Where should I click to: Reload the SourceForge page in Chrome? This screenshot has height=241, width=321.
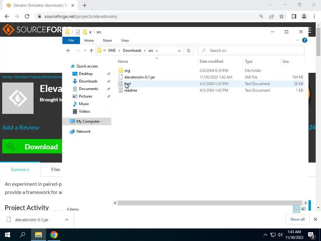click(27, 16)
